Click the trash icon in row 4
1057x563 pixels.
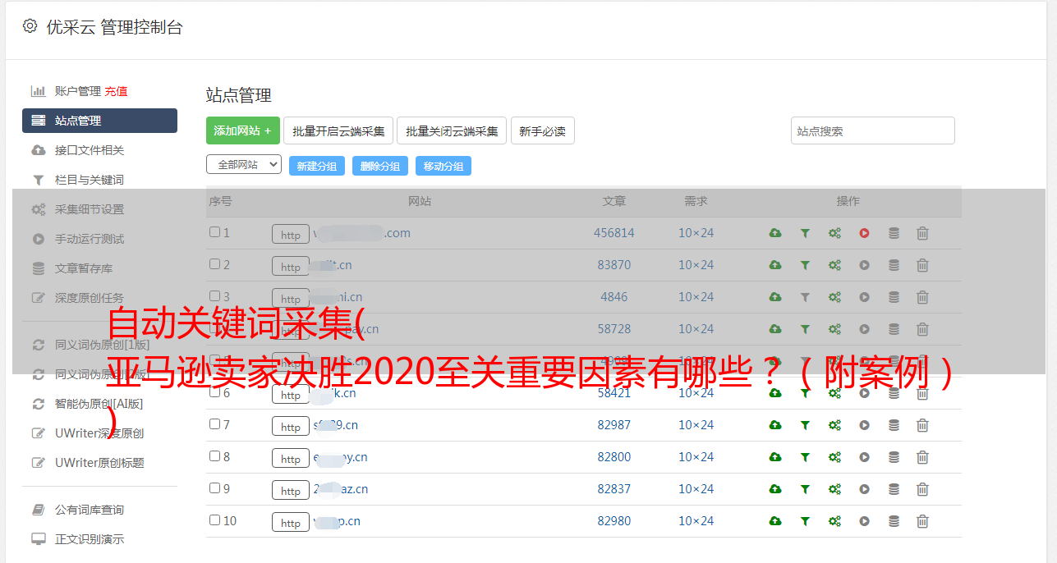point(922,329)
